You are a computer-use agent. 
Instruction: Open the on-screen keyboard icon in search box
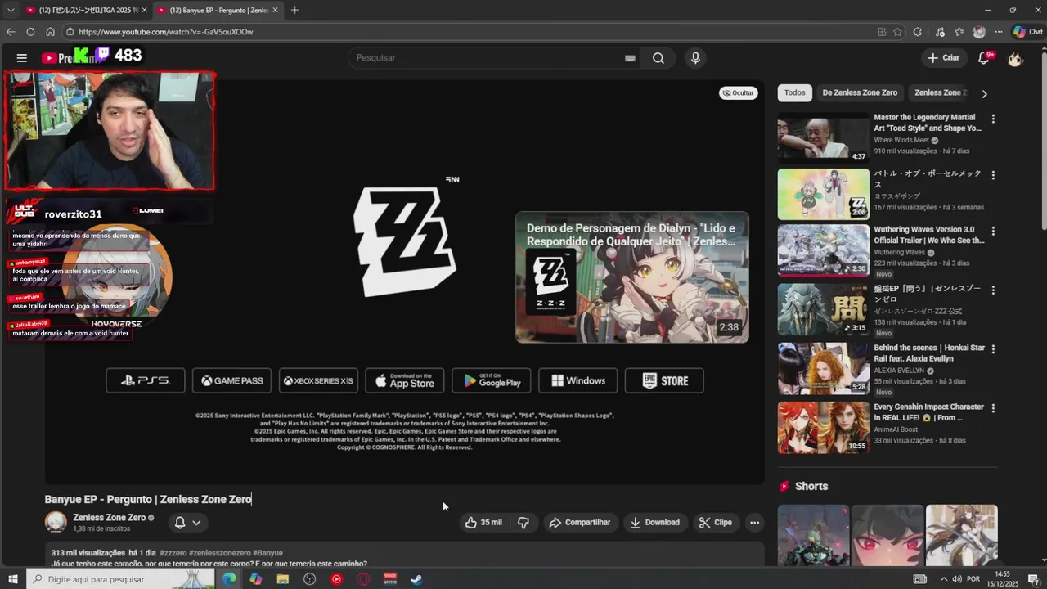630,58
